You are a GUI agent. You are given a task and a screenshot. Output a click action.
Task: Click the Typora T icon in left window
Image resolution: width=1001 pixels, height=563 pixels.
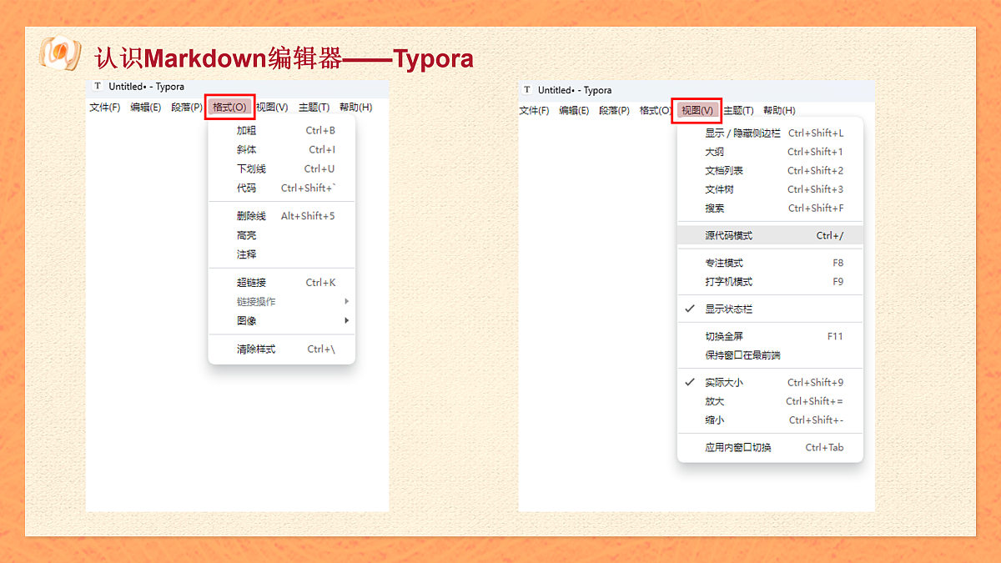click(x=98, y=86)
